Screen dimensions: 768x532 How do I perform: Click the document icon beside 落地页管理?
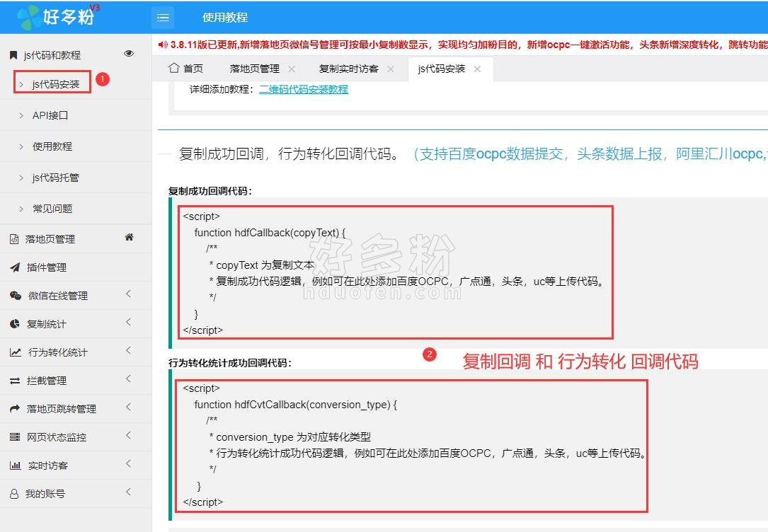pyautogui.click(x=14, y=239)
